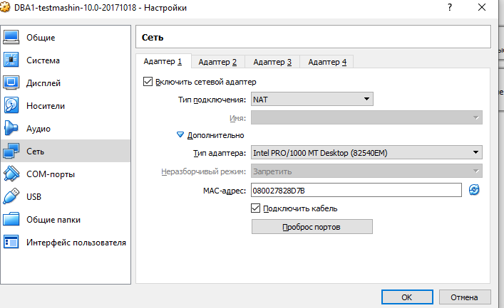The width and height of the screenshot is (504, 308).
Task: Click the Общие папки folder icon
Action: [x=11, y=220]
